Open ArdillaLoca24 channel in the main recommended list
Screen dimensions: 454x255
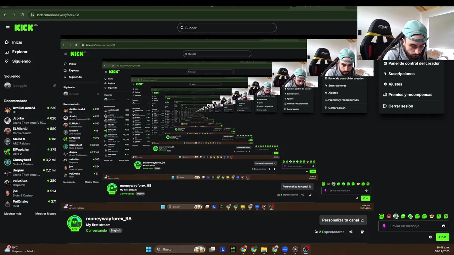click(30, 110)
